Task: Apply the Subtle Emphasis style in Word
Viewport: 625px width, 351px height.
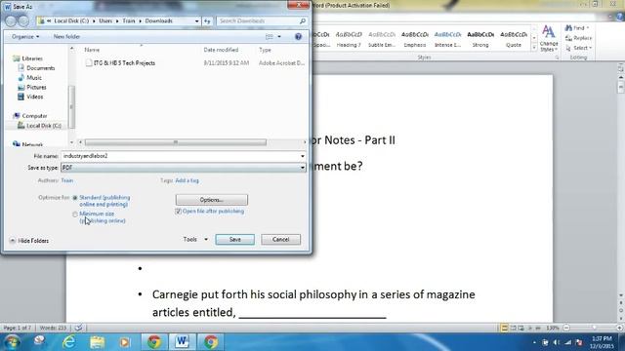Action: (x=382, y=39)
